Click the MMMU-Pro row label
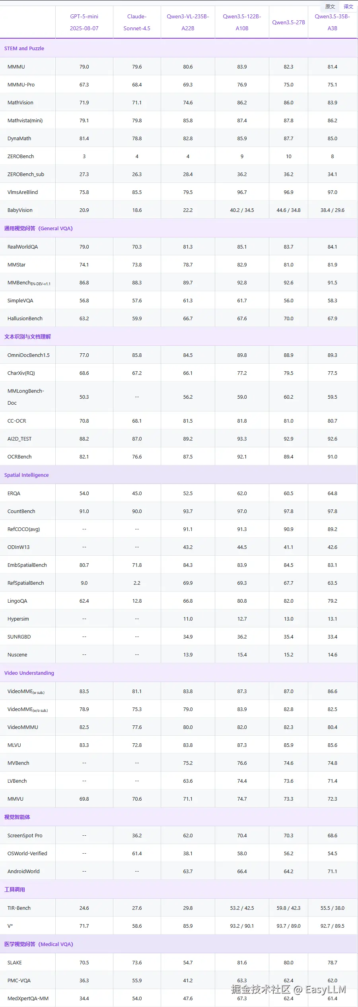The image size is (358, 1007). [21, 84]
